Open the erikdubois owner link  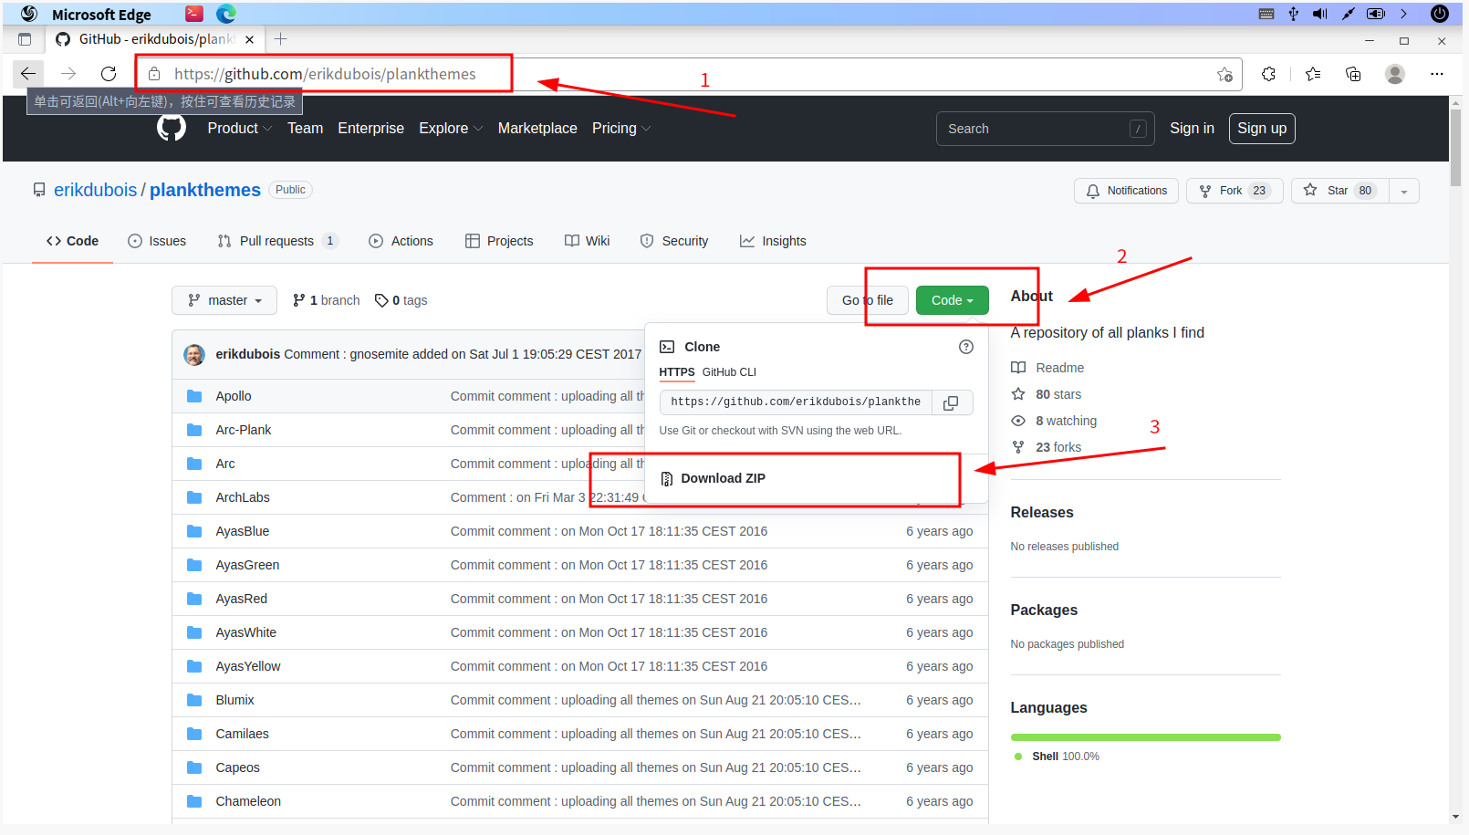pyautogui.click(x=95, y=190)
